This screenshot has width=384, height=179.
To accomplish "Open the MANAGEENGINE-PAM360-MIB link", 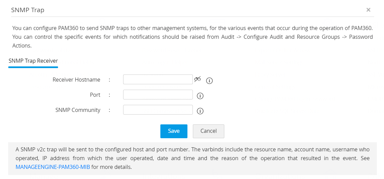I will click(53, 167).
